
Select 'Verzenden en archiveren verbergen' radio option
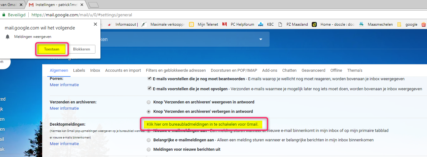click(x=149, y=111)
